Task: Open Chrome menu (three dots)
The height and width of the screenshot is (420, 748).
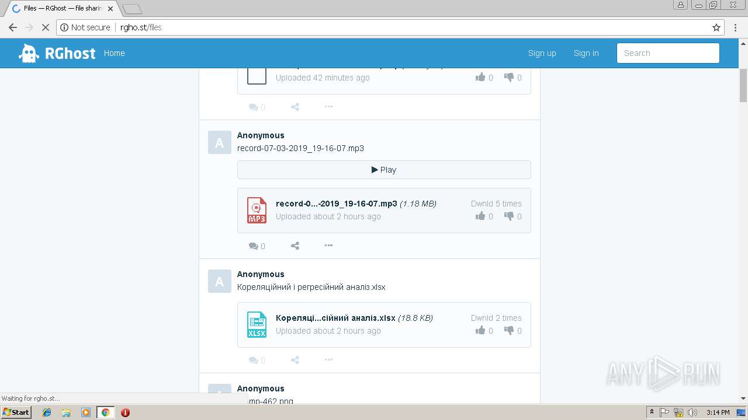Action: [735, 27]
